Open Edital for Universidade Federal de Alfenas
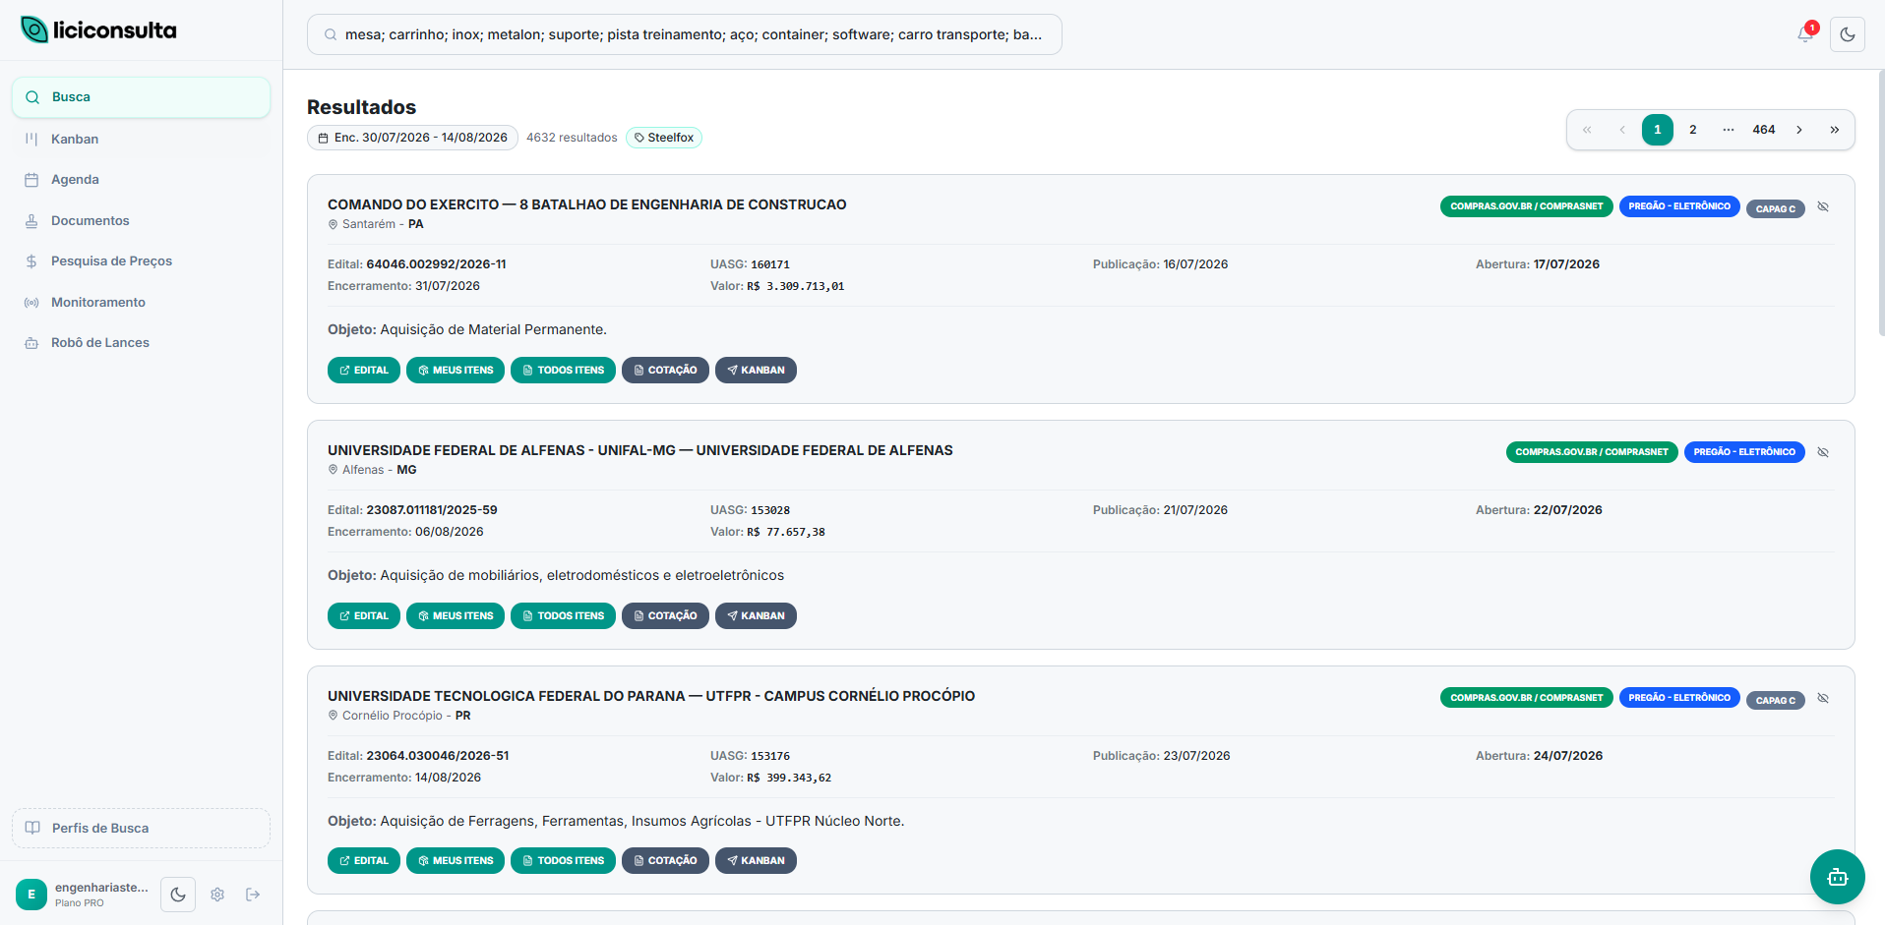The image size is (1885, 925). pyautogui.click(x=364, y=616)
